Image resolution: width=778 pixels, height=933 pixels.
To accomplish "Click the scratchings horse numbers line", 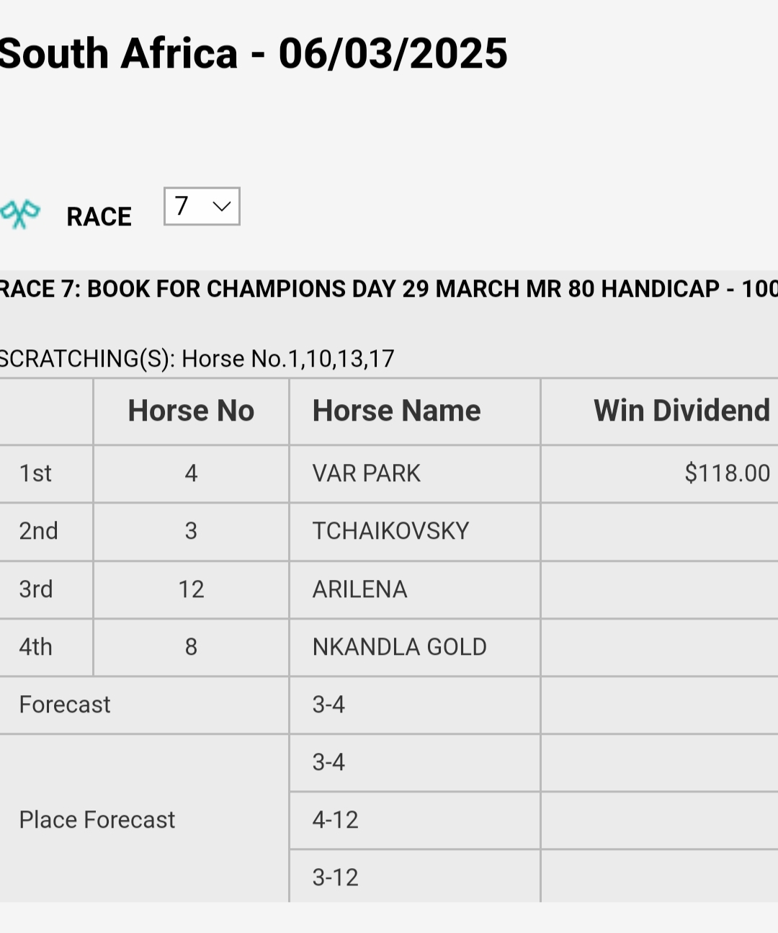I will pos(197,358).
